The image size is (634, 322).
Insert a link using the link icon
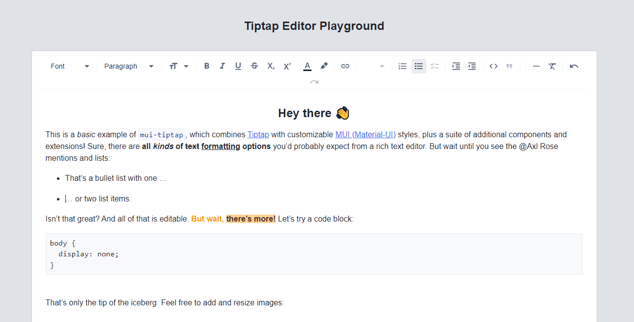click(x=345, y=66)
